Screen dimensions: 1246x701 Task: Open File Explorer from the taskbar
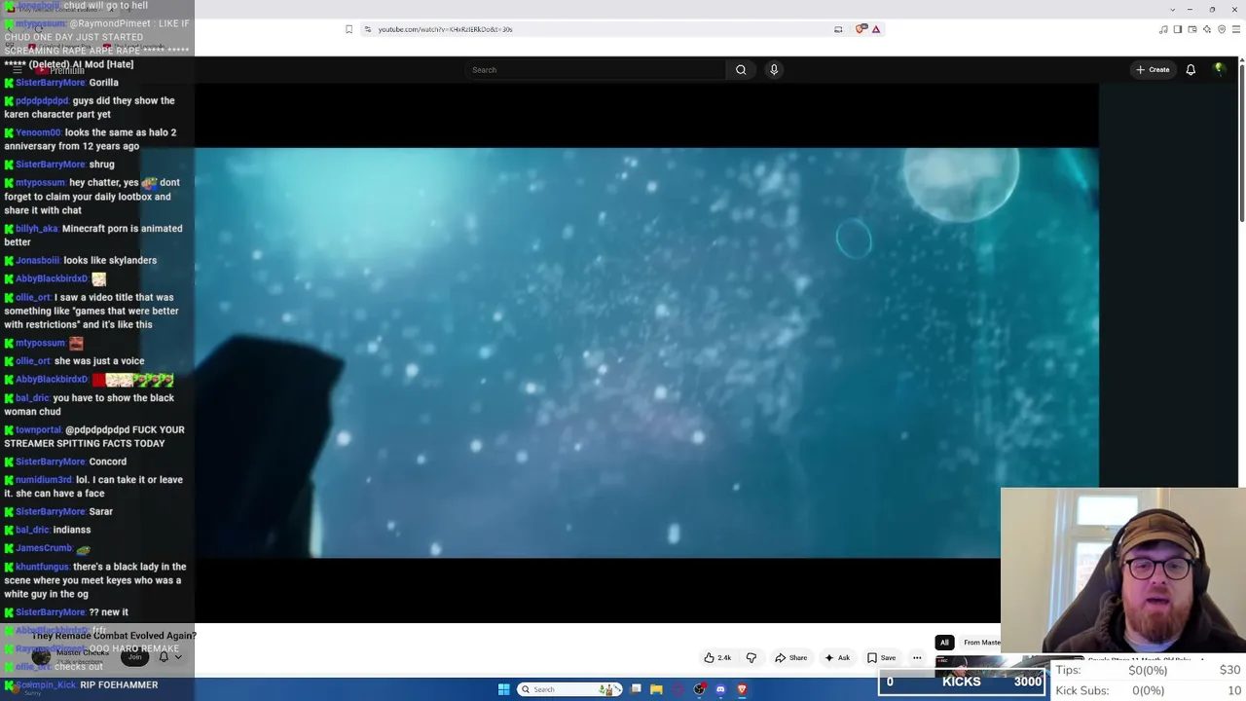(x=656, y=689)
